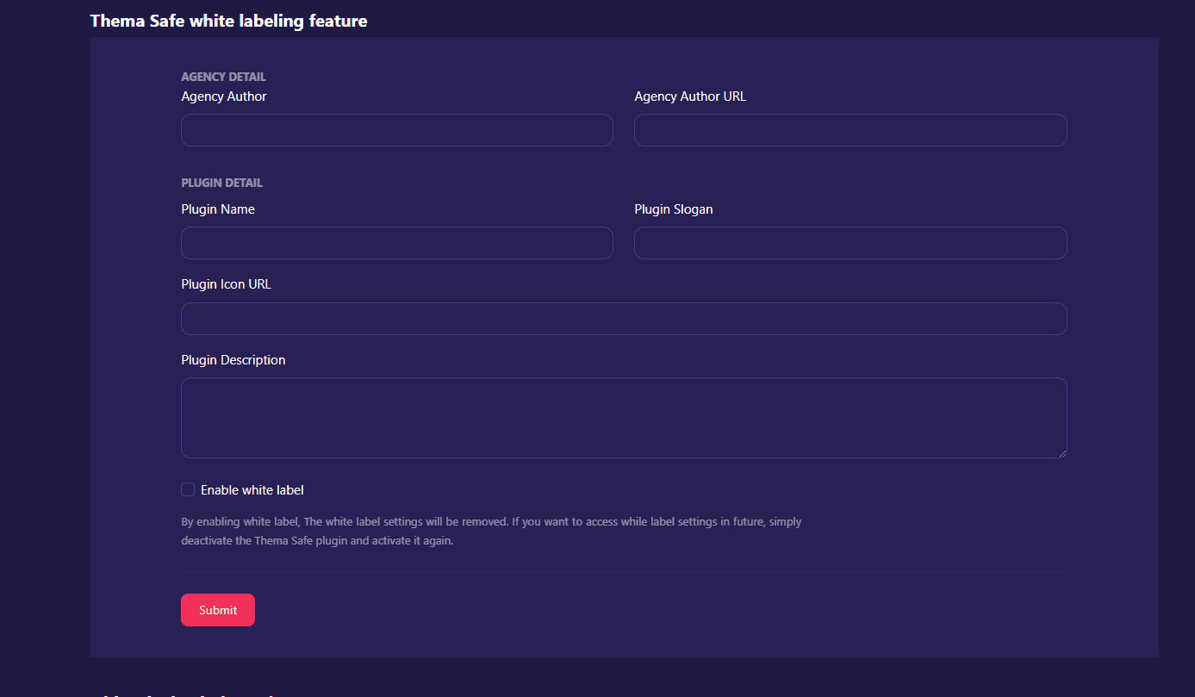The width and height of the screenshot is (1195, 697).
Task: Click the 'Thema Safe white labeling feature' title
Action: pyautogui.click(x=228, y=21)
